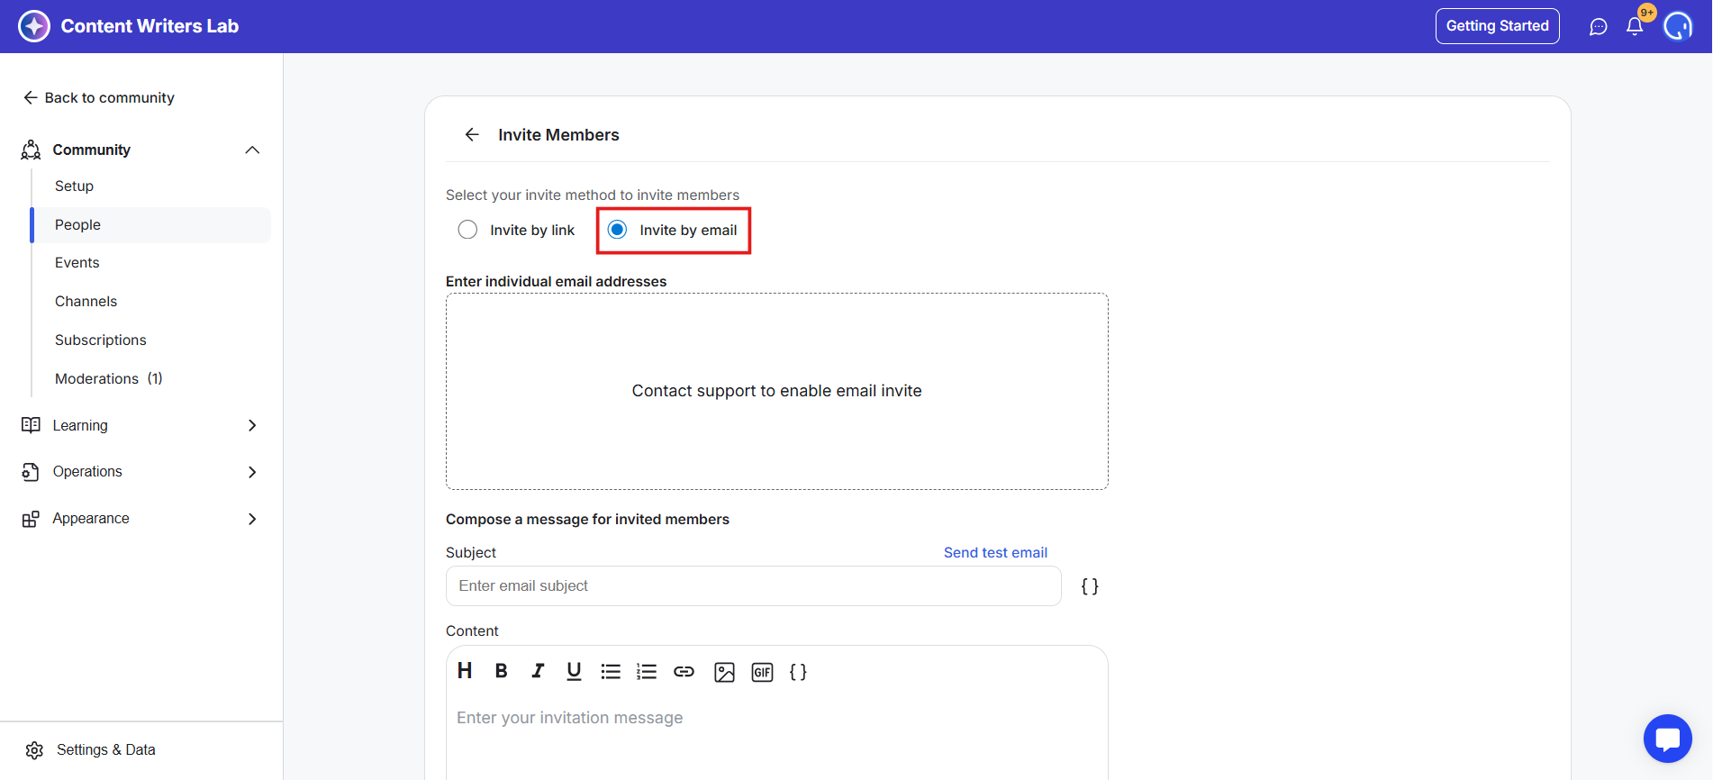The width and height of the screenshot is (1713, 780).
Task: Insert variable braces beside subject field
Action: [x=1090, y=586]
